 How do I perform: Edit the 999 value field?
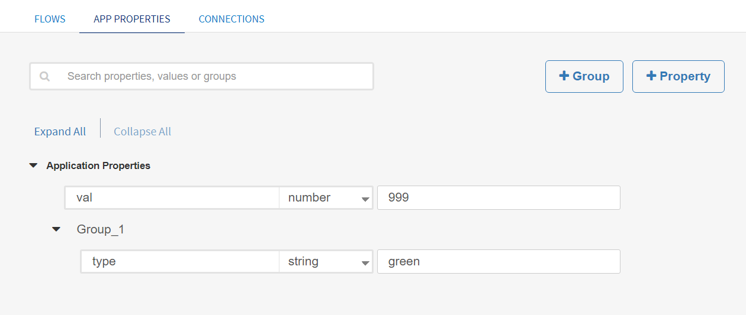point(498,198)
